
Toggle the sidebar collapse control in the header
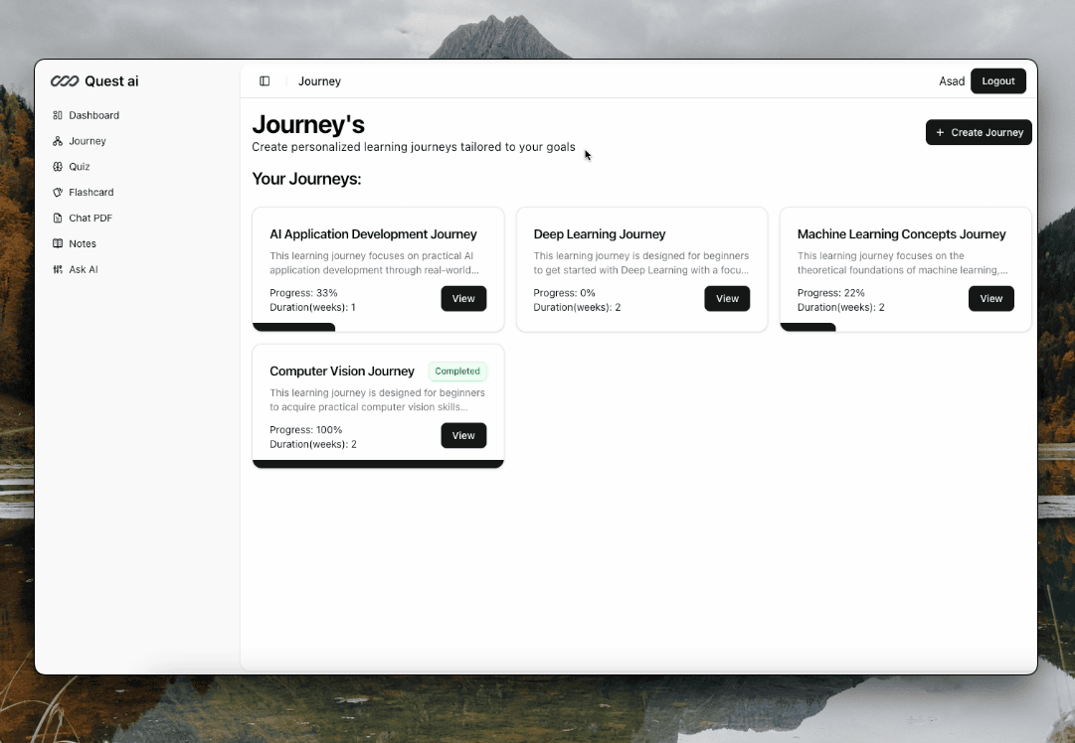click(265, 80)
